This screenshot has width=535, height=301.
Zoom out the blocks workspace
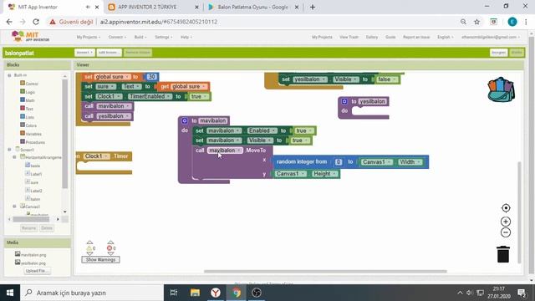(506, 232)
